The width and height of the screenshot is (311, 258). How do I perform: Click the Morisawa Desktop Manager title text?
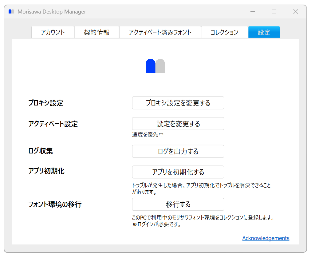(52, 12)
